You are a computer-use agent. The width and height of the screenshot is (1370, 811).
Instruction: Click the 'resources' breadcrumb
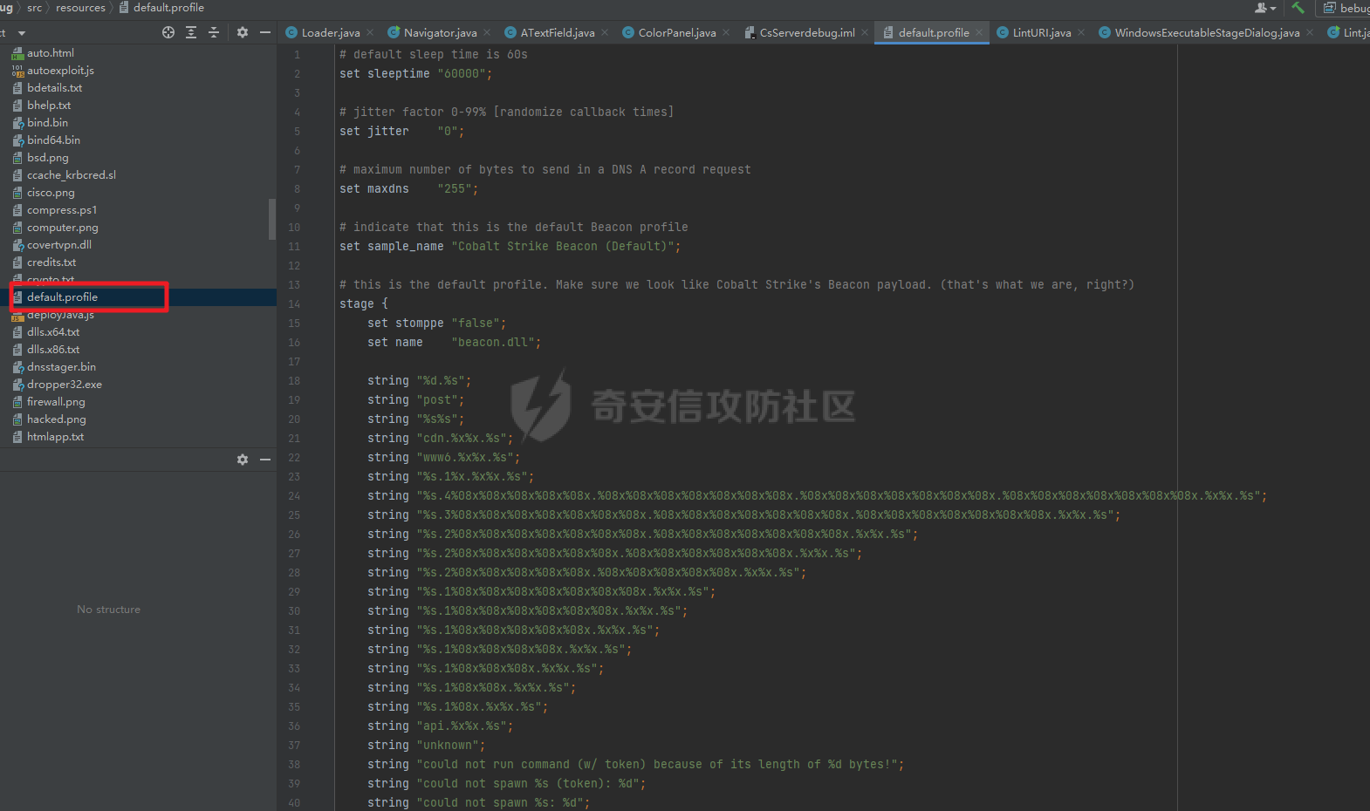coord(80,8)
